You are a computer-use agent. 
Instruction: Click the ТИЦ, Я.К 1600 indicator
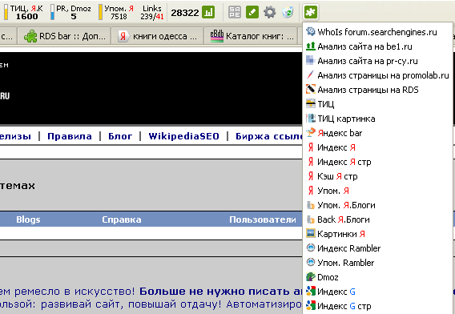pyautogui.click(x=23, y=12)
